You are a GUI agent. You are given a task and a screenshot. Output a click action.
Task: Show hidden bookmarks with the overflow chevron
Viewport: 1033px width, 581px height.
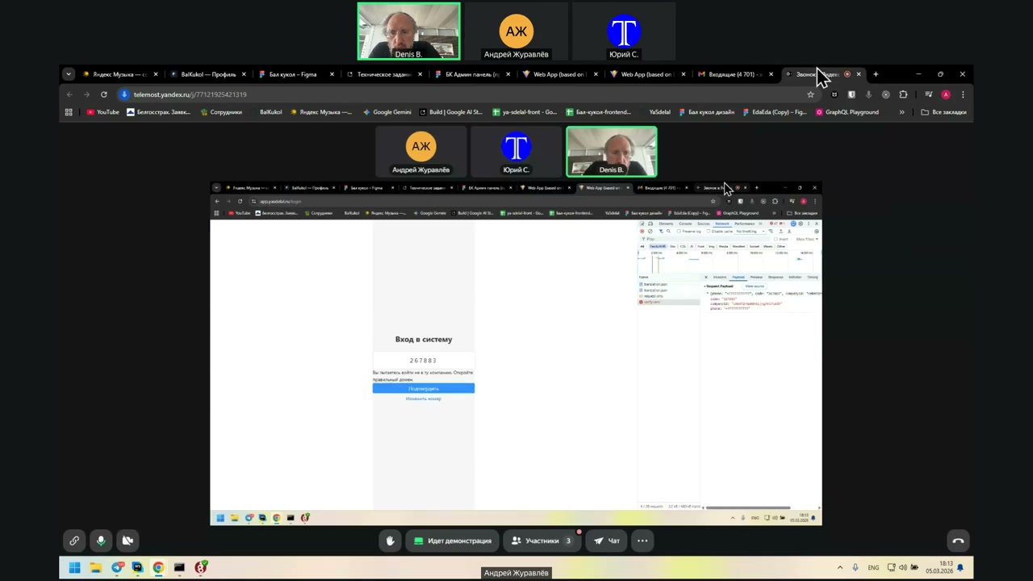click(x=901, y=112)
